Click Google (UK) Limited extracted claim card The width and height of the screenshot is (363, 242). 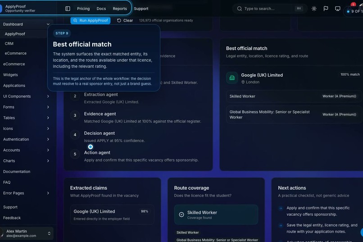click(x=112, y=215)
